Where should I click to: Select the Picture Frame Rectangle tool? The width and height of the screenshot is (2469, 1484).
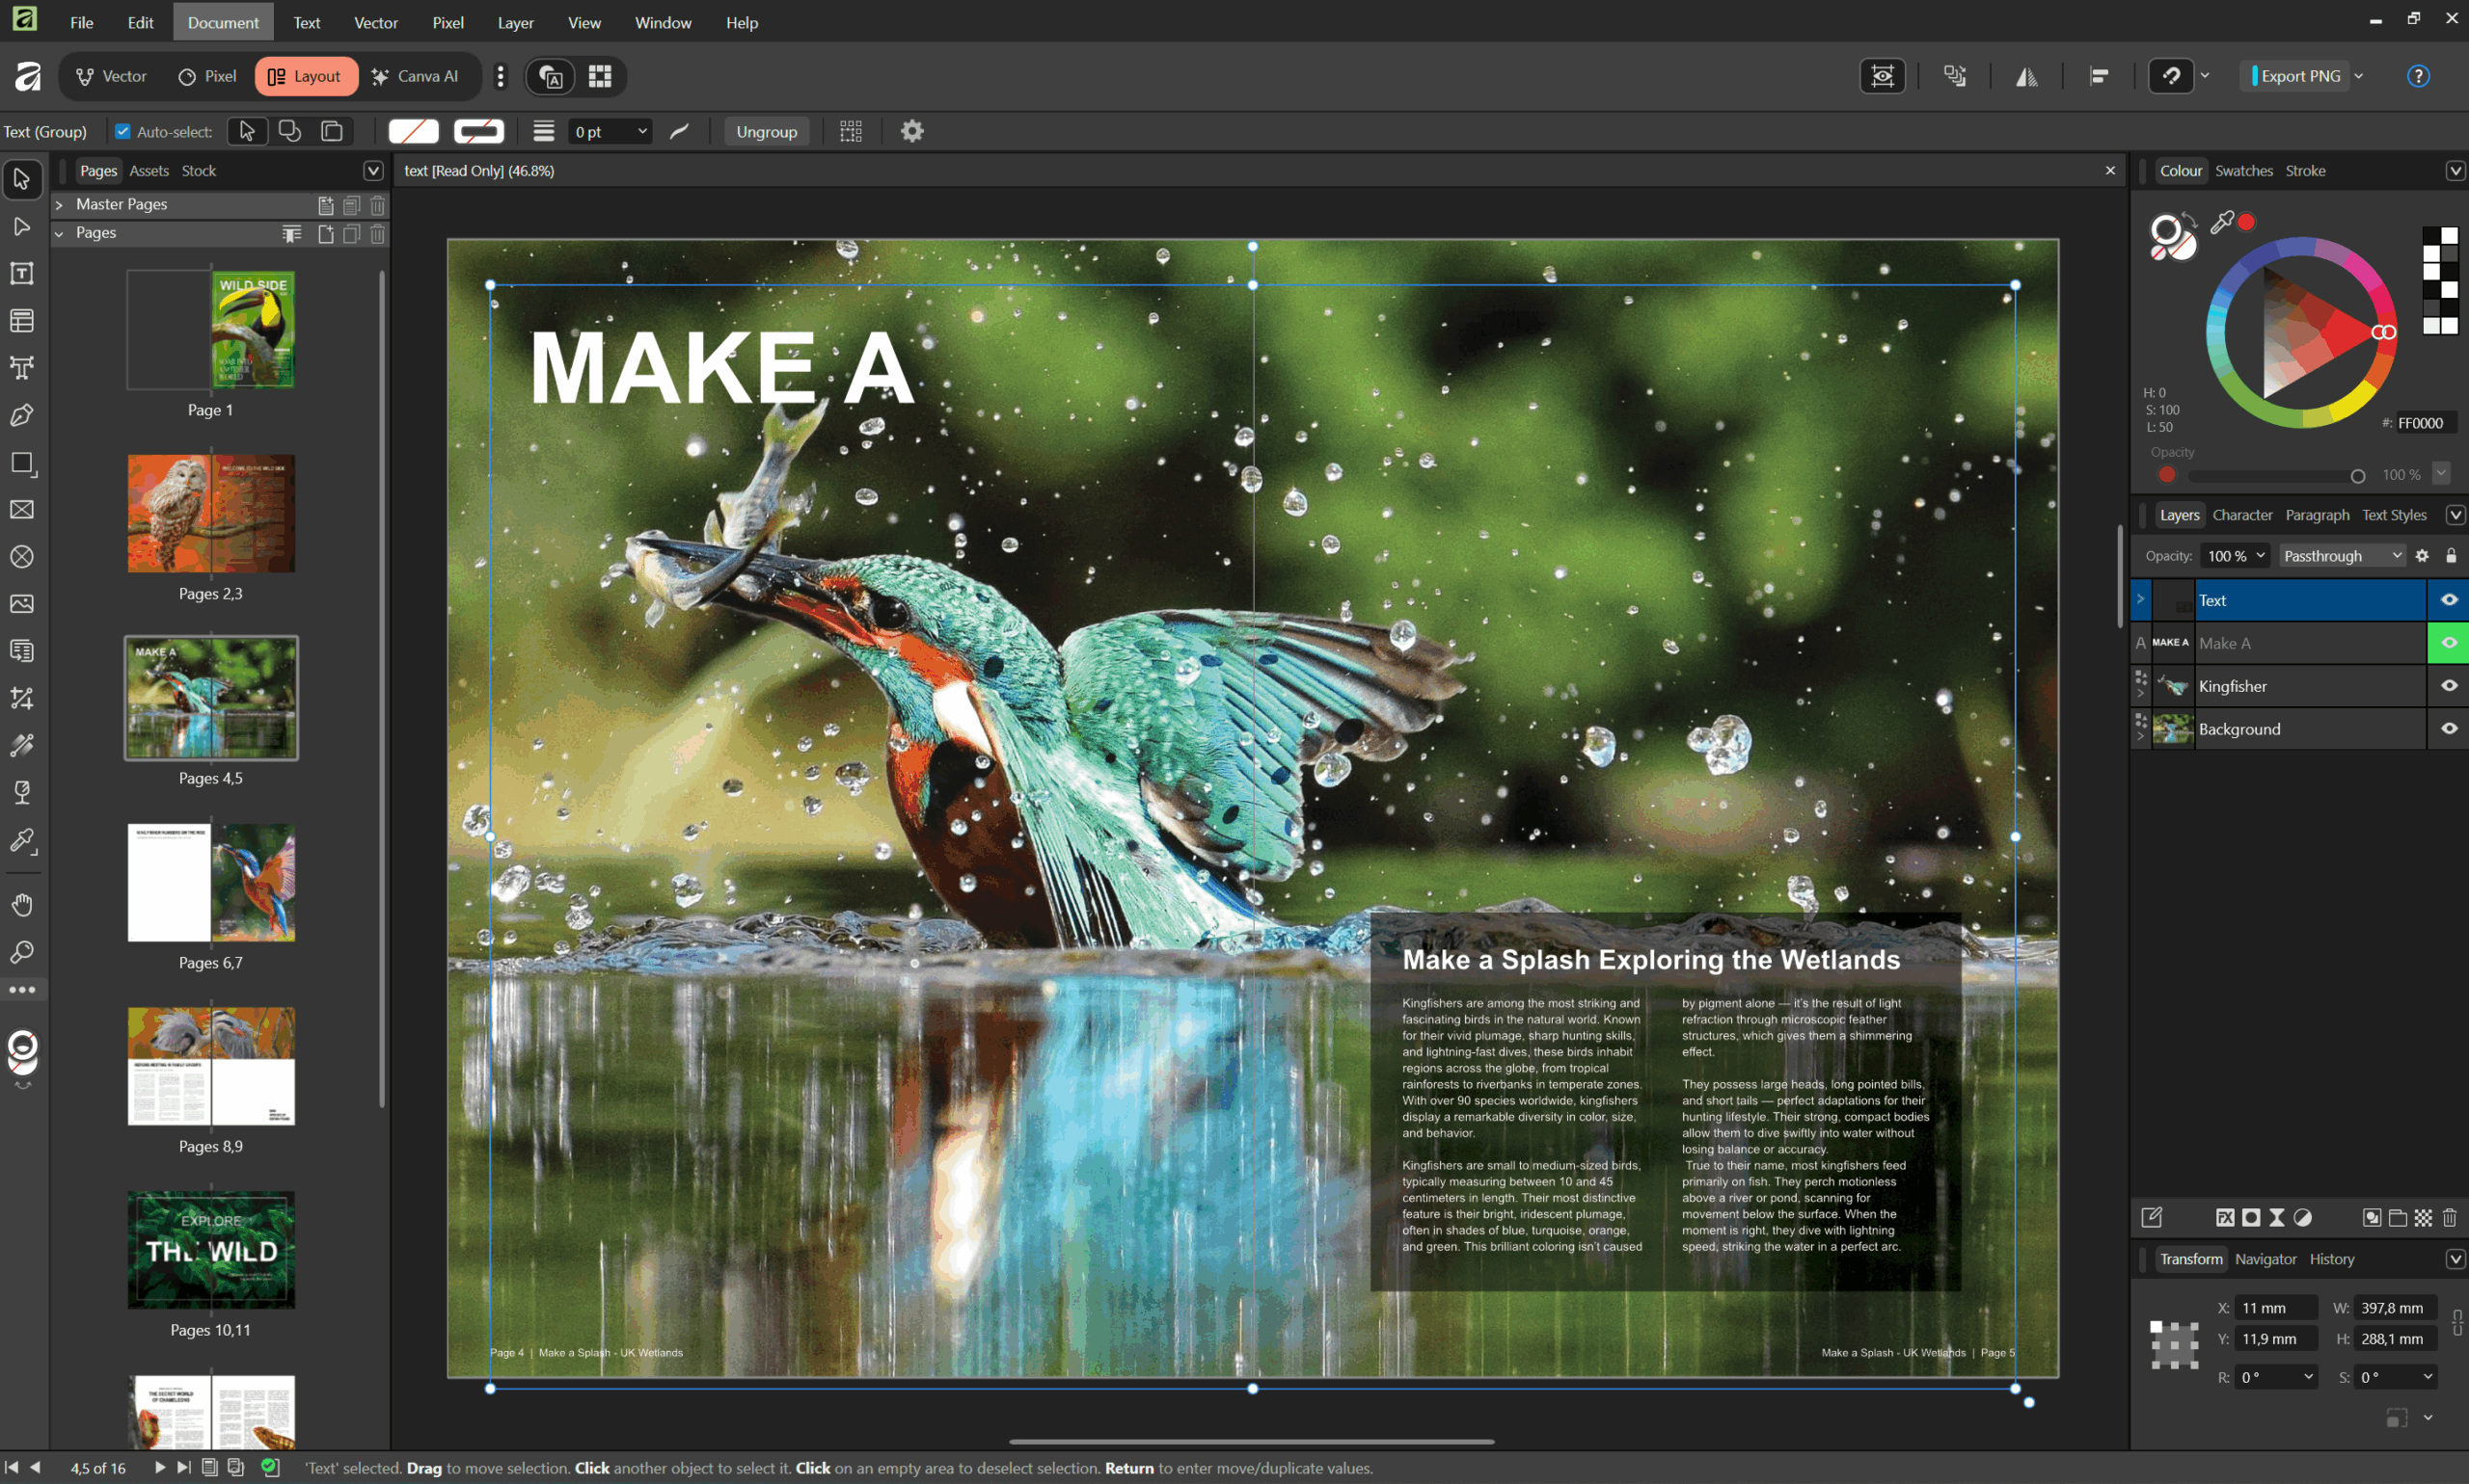pos(22,510)
